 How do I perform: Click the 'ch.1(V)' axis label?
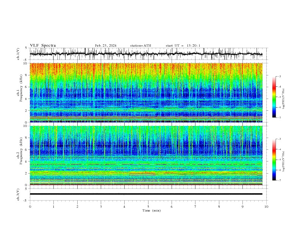pyautogui.click(x=18, y=54)
